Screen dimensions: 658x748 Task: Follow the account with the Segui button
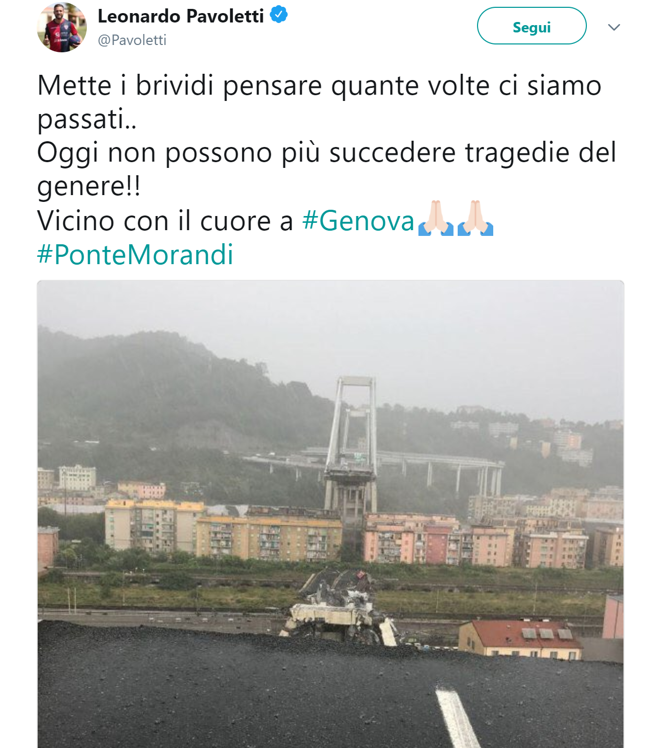[531, 26]
